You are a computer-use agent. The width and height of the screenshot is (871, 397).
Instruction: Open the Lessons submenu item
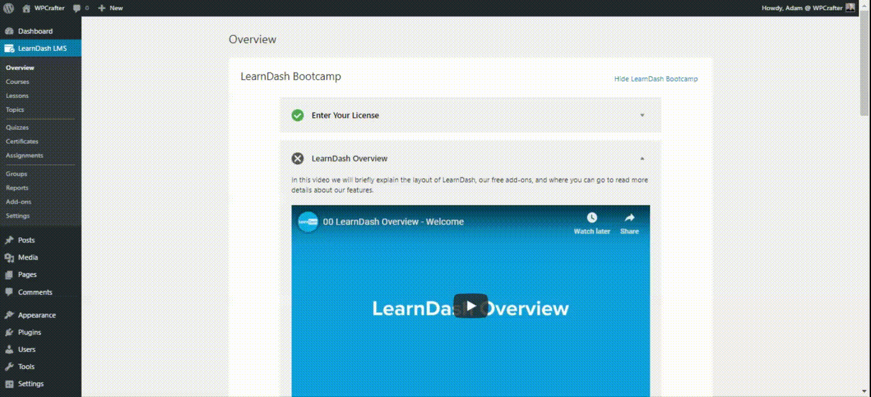point(17,95)
